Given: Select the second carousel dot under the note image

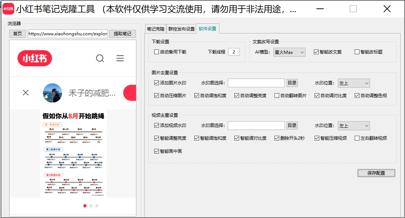Looking at the screenshot, I should [90, 206].
